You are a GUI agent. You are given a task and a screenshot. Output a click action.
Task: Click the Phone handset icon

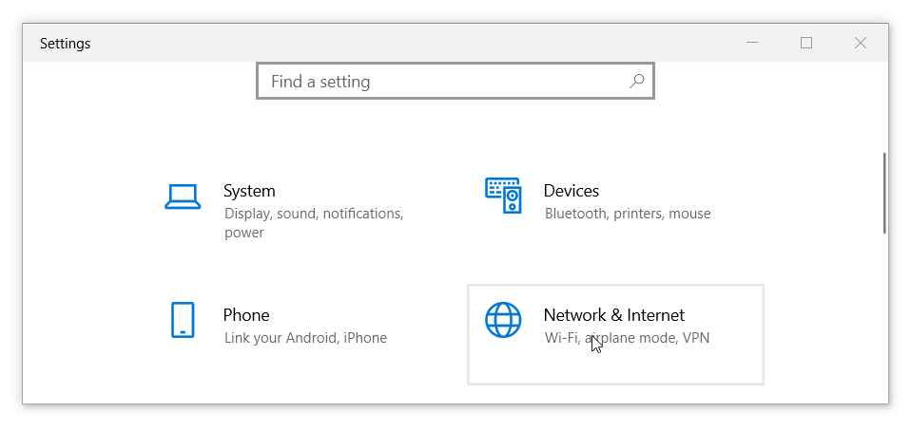pos(183,320)
